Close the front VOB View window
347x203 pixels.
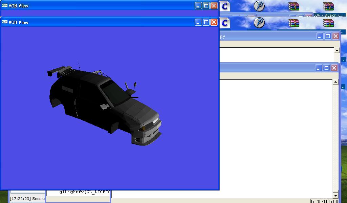point(214,22)
